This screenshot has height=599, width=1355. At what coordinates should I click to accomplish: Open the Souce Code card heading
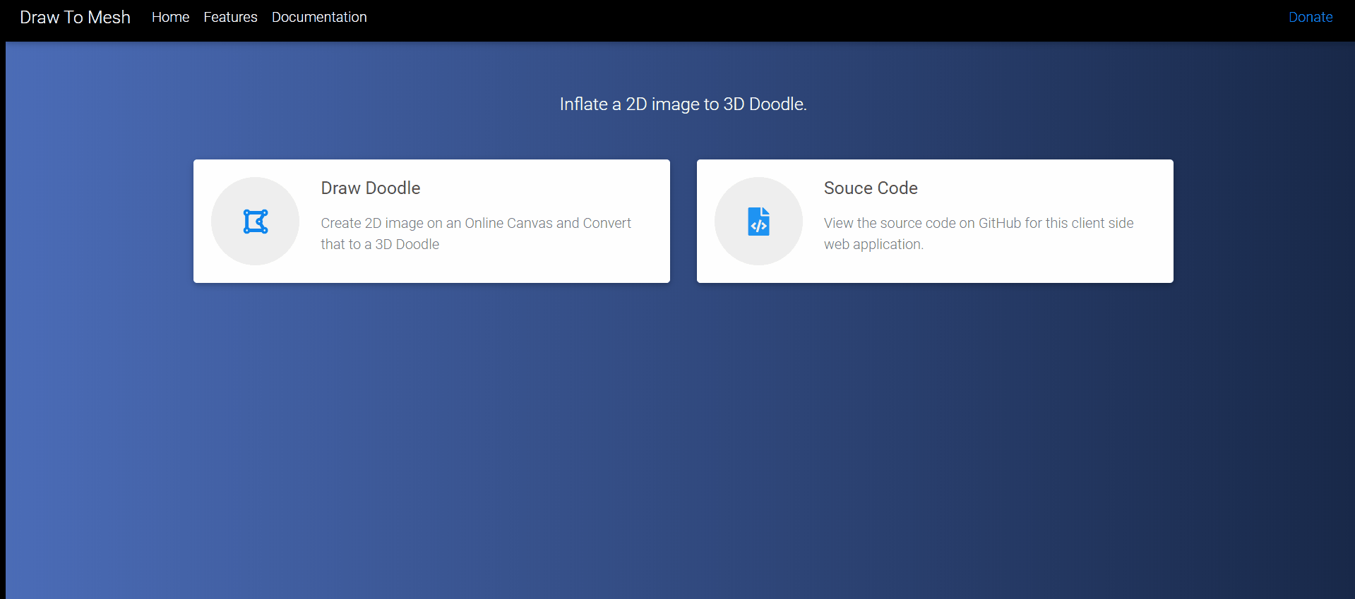click(871, 188)
